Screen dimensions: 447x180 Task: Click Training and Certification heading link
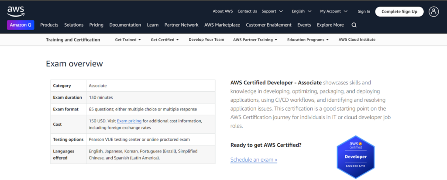point(73,40)
